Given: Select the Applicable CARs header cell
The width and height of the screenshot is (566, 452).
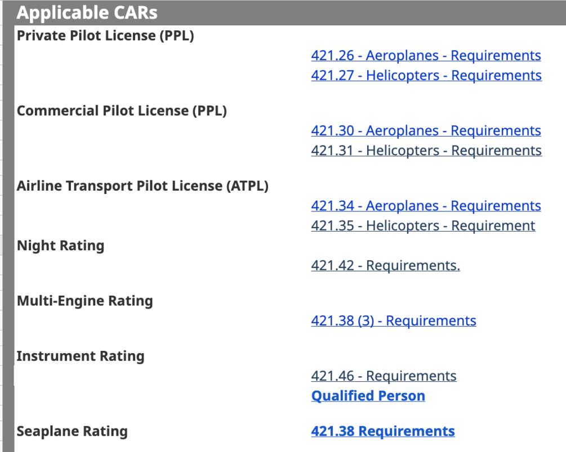Looking at the screenshot, I should point(87,12).
